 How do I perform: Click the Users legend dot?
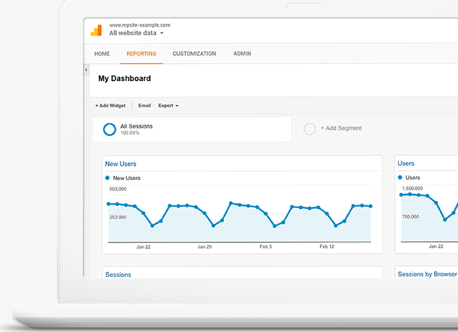[x=400, y=177]
